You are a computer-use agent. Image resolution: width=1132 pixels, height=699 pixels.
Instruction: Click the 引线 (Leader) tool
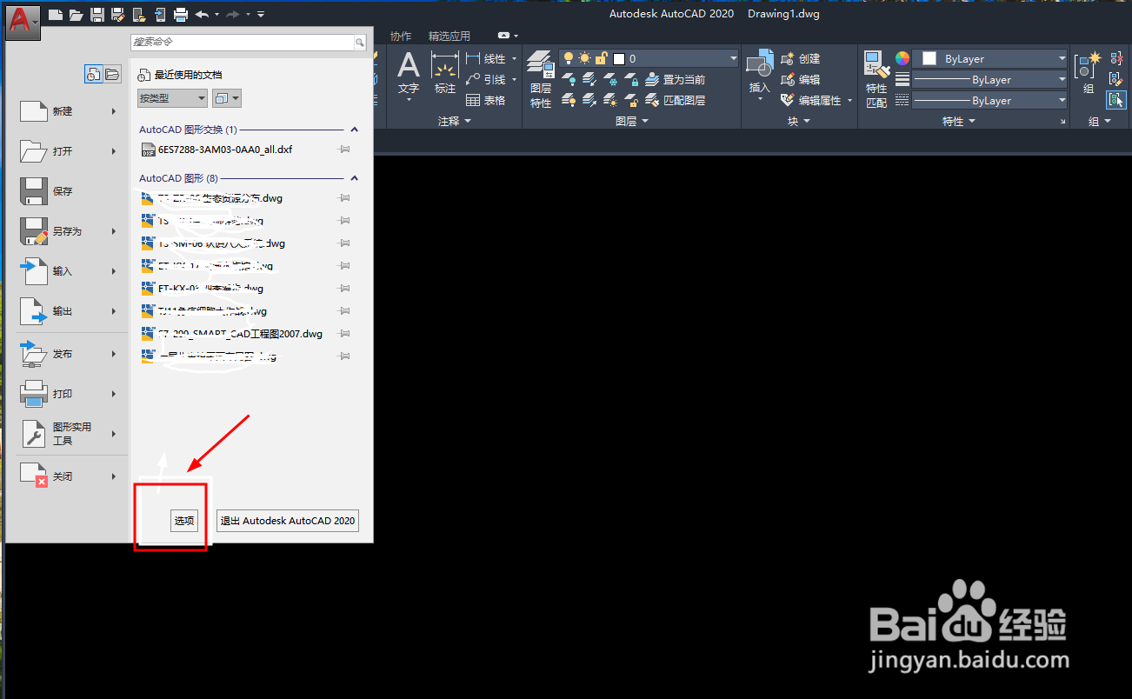click(486, 79)
